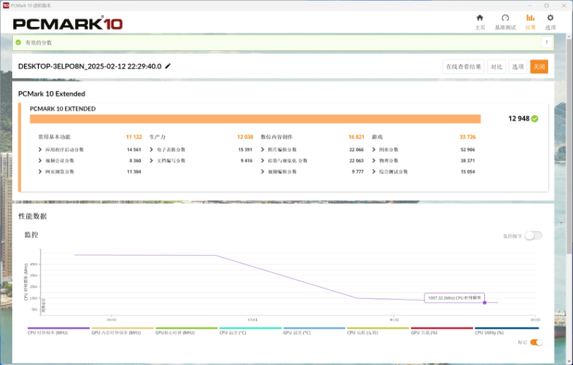Screen dimensions: 573x365
Task: Toggle GPU核心时钟 (MHz) green legend
Action: tap(186, 331)
